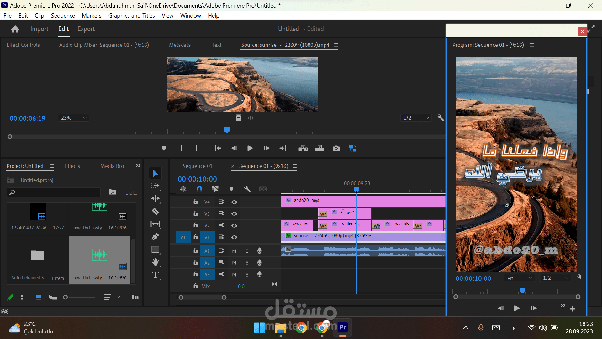Solo audio track A2

click(247, 263)
